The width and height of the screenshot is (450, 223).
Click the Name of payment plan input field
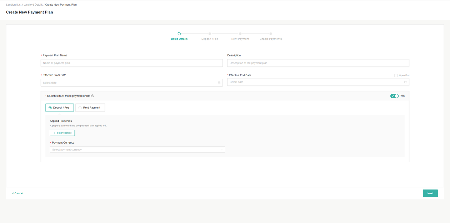tap(131, 63)
